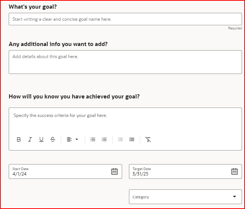This screenshot has width=245, height=209.
Task: Clear text formatting with the Tx icon
Action: (148, 139)
